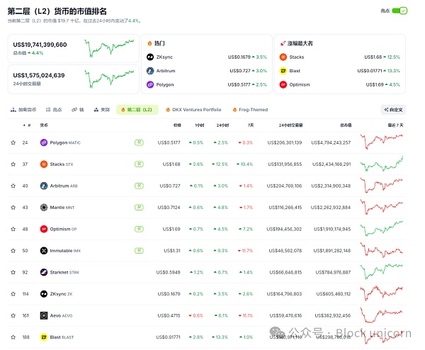Image resolution: width=425 pixels, height=350 pixels.
Task: Click the Optimism coin logo in table
Action: click(x=44, y=229)
